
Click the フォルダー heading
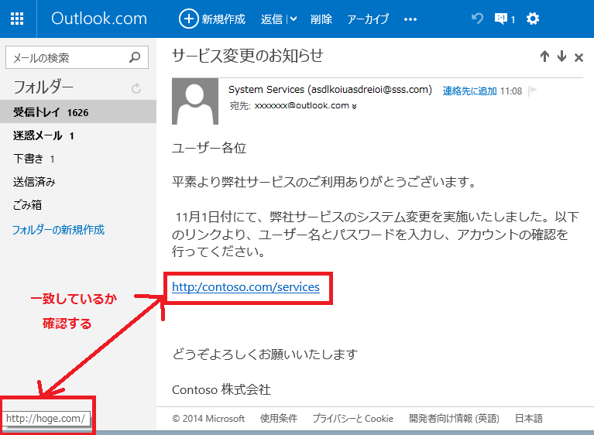click(x=43, y=87)
